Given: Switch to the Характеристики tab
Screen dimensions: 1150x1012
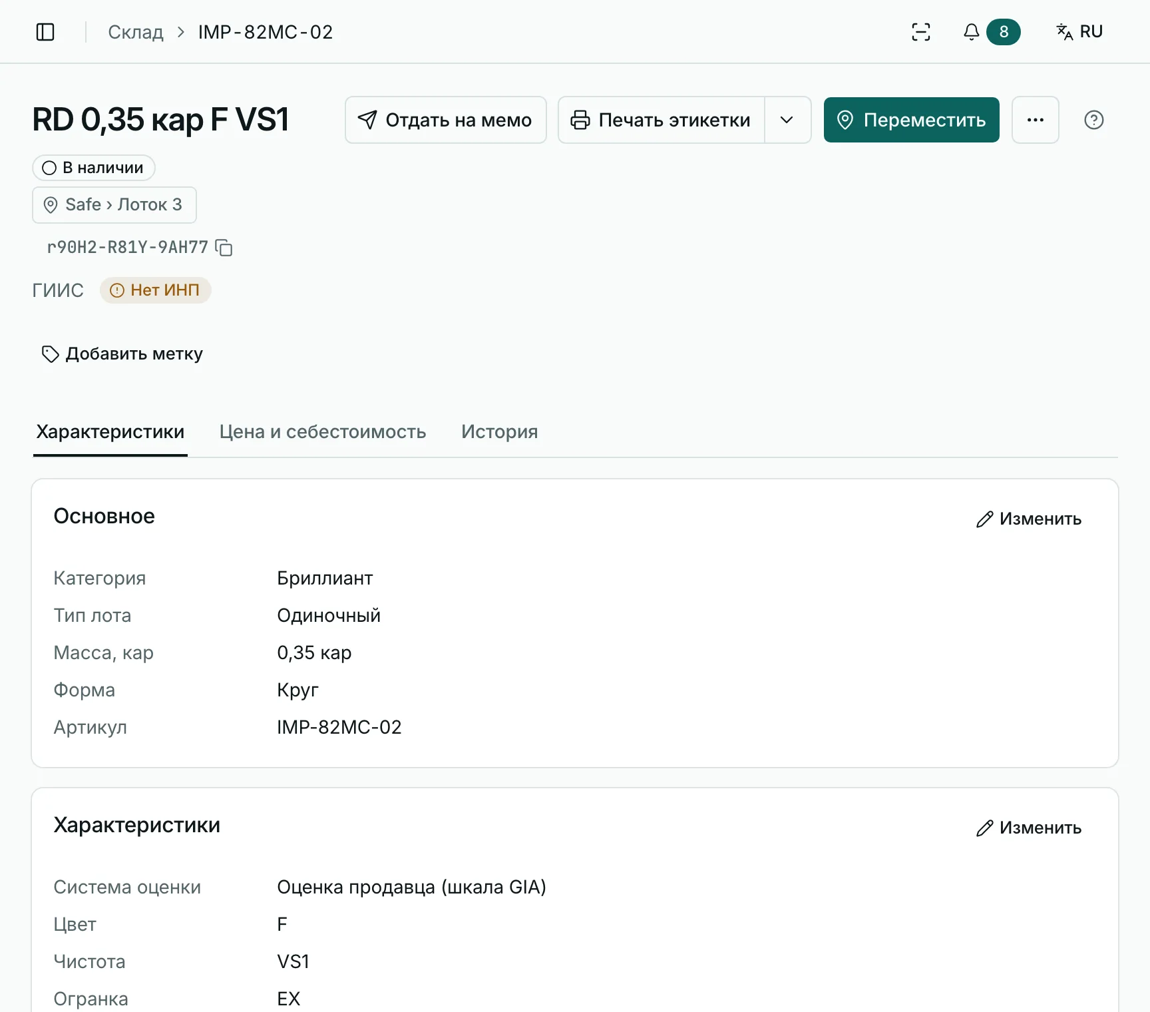Looking at the screenshot, I should pyautogui.click(x=110, y=432).
